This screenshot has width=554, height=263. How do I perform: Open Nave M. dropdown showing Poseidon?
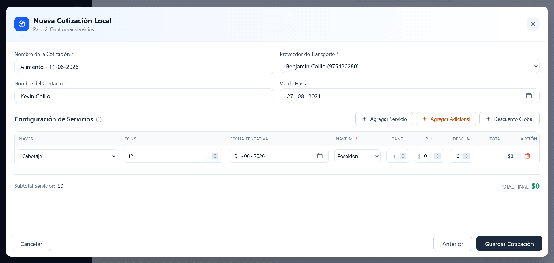358,156
